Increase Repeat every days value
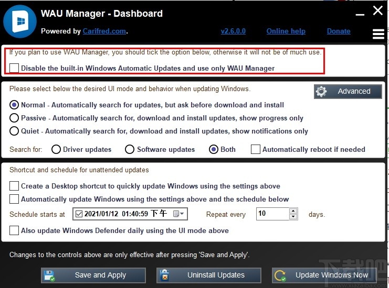The image size is (389, 288). point(293,211)
